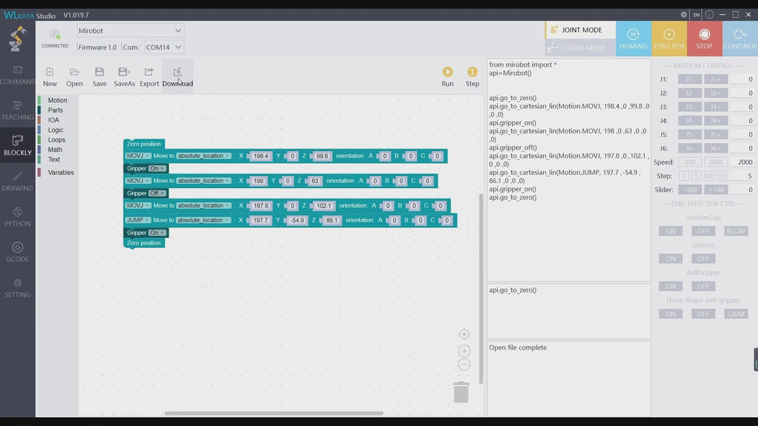Image resolution: width=758 pixels, height=426 pixels.
Task: Click the workspace zoom in icon
Action: click(x=464, y=351)
